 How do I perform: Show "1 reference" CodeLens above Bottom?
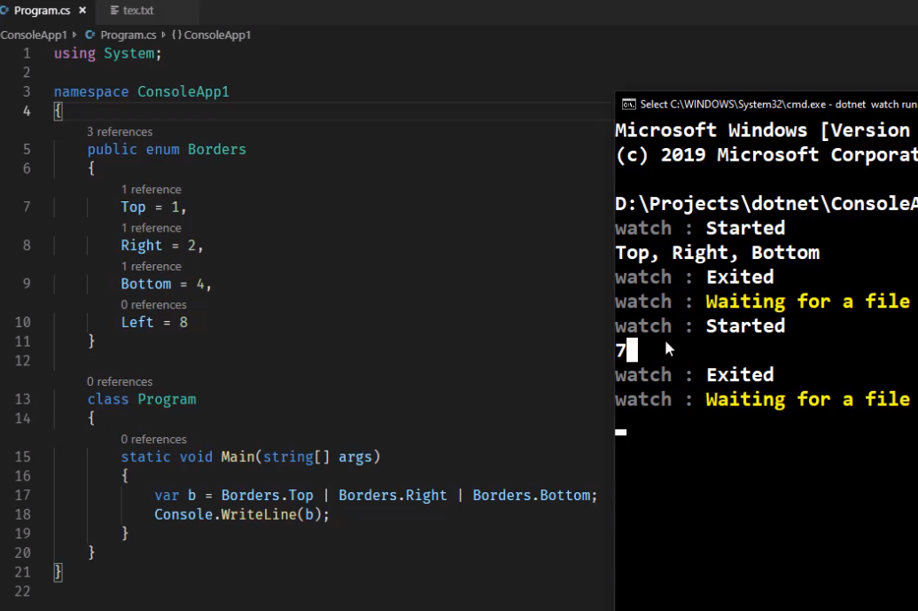[151, 266]
